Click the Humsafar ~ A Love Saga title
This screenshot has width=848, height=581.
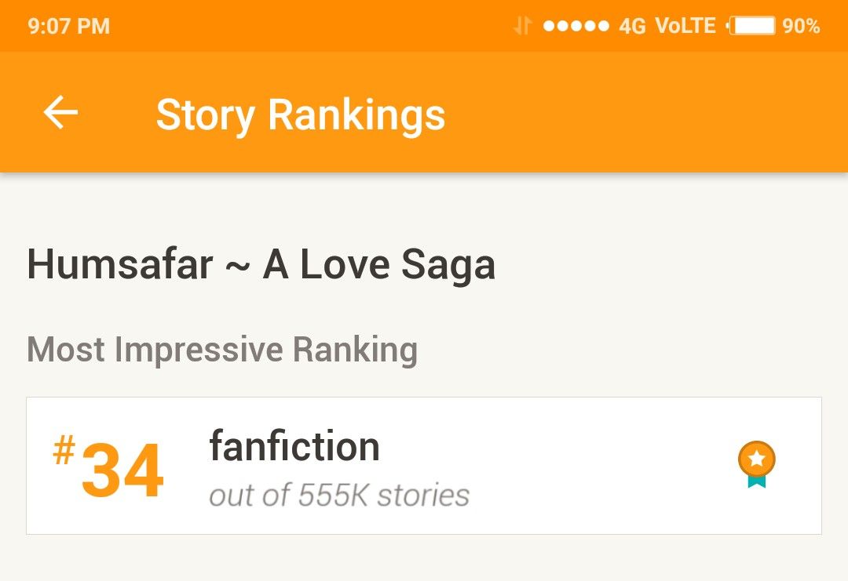(x=261, y=264)
